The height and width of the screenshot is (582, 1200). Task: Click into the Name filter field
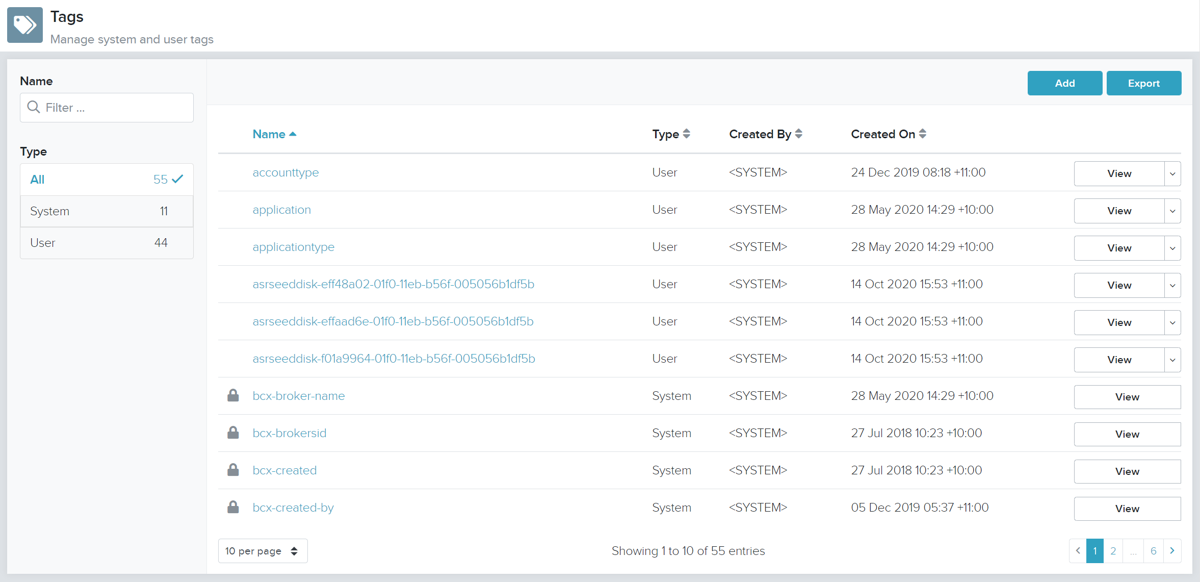tap(107, 108)
